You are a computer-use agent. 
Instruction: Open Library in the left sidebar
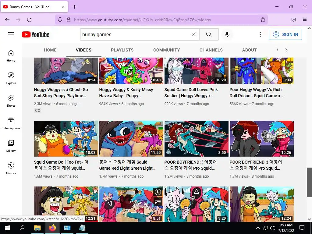11,146
